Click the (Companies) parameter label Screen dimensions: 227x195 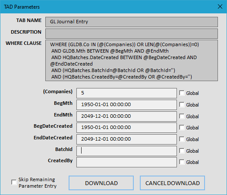coord(58,91)
